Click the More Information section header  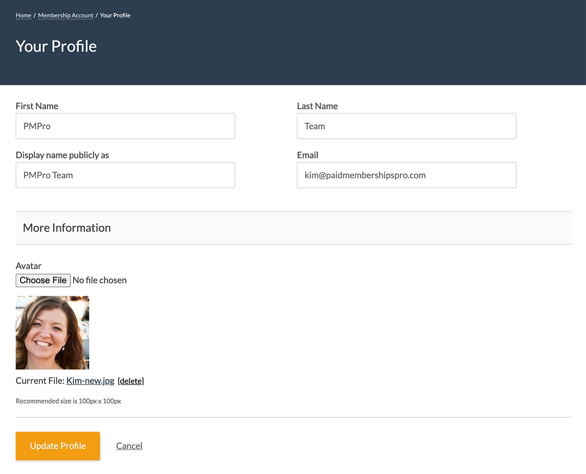66,228
